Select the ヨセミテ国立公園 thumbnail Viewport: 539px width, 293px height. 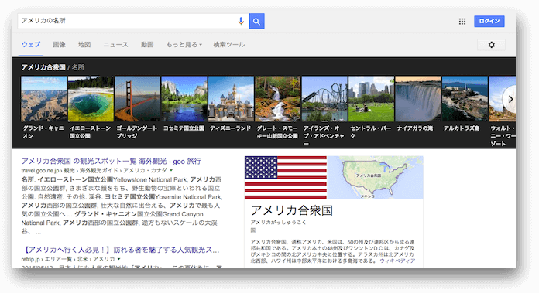(x=184, y=99)
